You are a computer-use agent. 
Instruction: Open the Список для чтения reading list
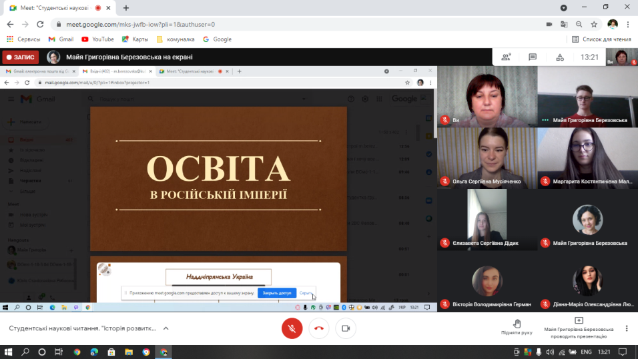(602, 39)
